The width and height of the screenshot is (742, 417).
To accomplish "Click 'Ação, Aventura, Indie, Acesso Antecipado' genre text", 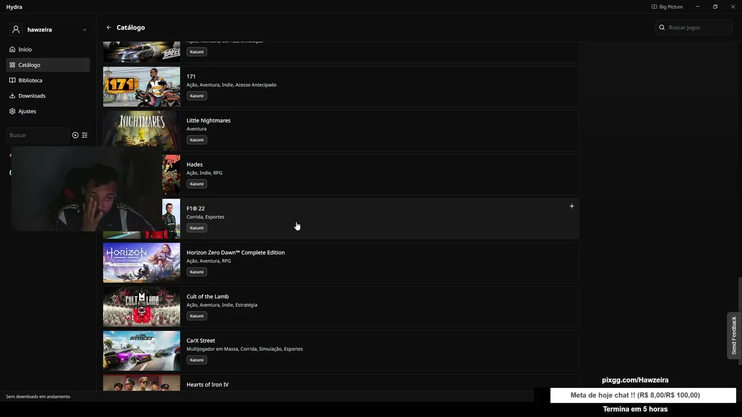I will click(x=231, y=85).
